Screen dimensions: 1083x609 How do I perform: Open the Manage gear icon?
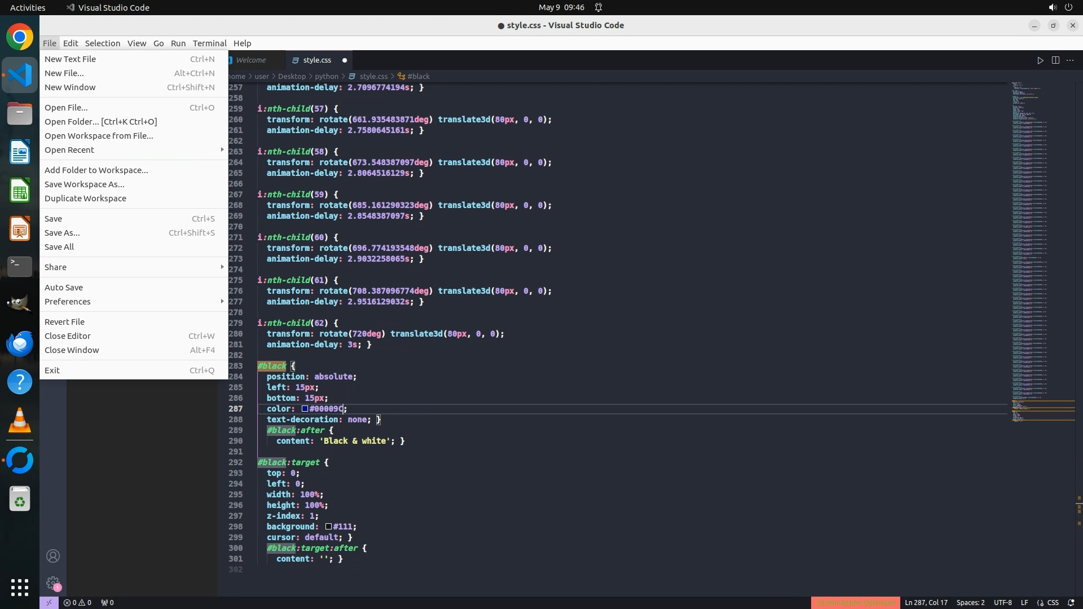point(53,583)
